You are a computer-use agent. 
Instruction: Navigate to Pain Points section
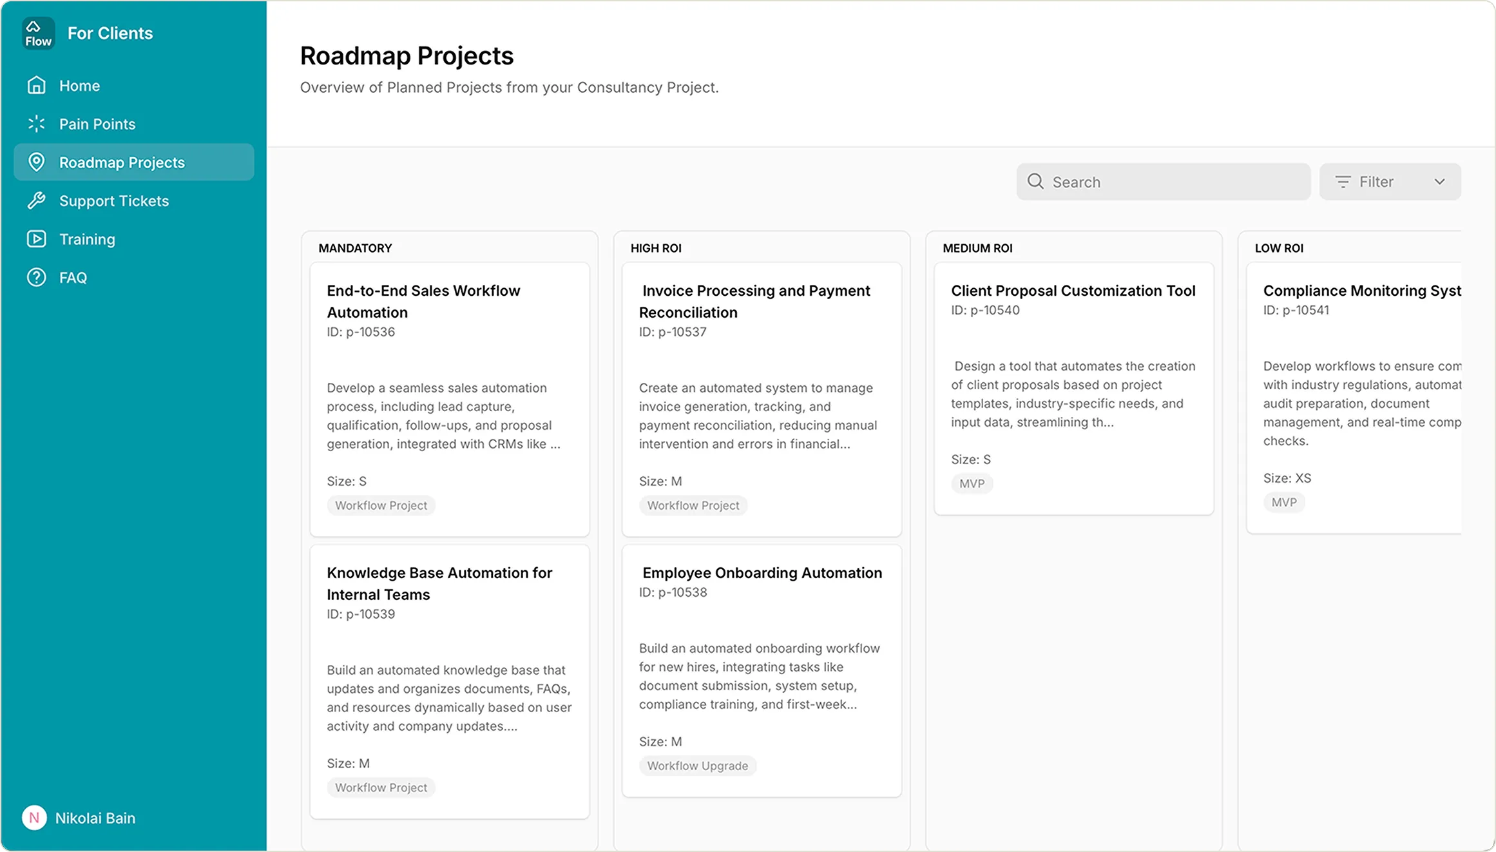pos(97,124)
